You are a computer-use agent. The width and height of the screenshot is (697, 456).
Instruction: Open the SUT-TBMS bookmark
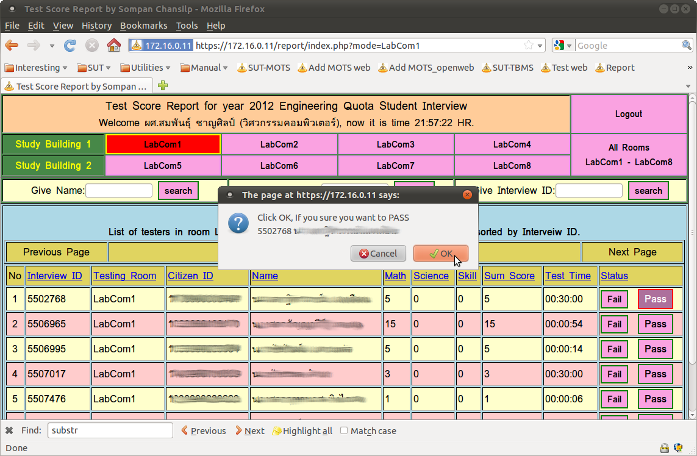(507, 68)
